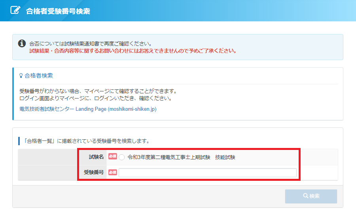Screen dimensions: 356x218
Task: Click the magnifier icon inside 検索 button
Action: pyautogui.click(x=305, y=196)
